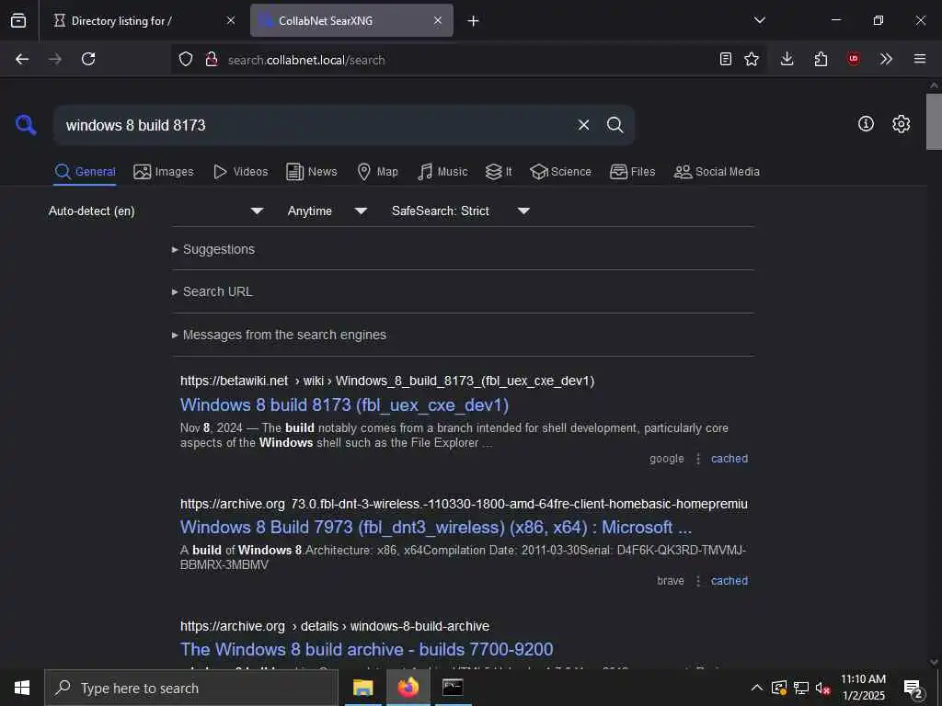This screenshot has width=942, height=706.
Task: Click the taskbar search box
Action: [x=191, y=688]
